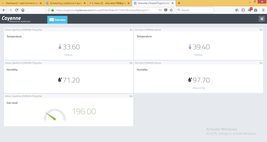Open the Firefox hamburger menu
Viewport: 267px width, 142px height.
(263, 10)
